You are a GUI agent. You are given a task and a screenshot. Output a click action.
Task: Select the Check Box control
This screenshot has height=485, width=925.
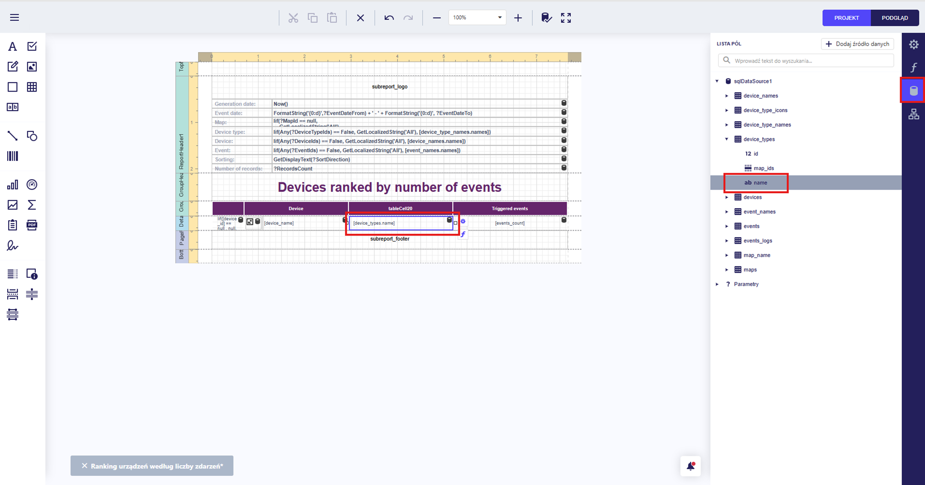(32, 46)
